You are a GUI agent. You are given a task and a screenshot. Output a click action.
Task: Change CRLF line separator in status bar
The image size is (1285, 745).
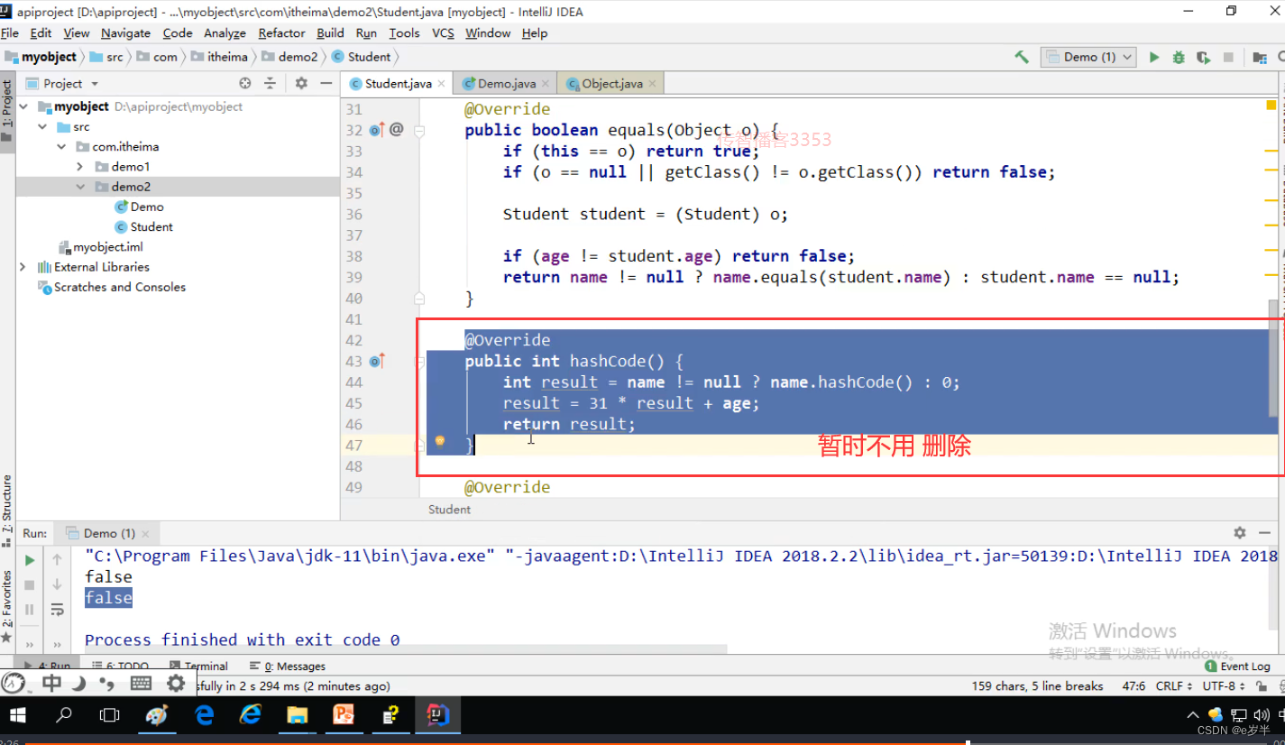tap(1173, 685)
